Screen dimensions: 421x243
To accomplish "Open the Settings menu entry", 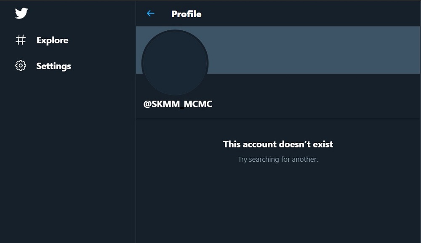I will pos(54,66).
